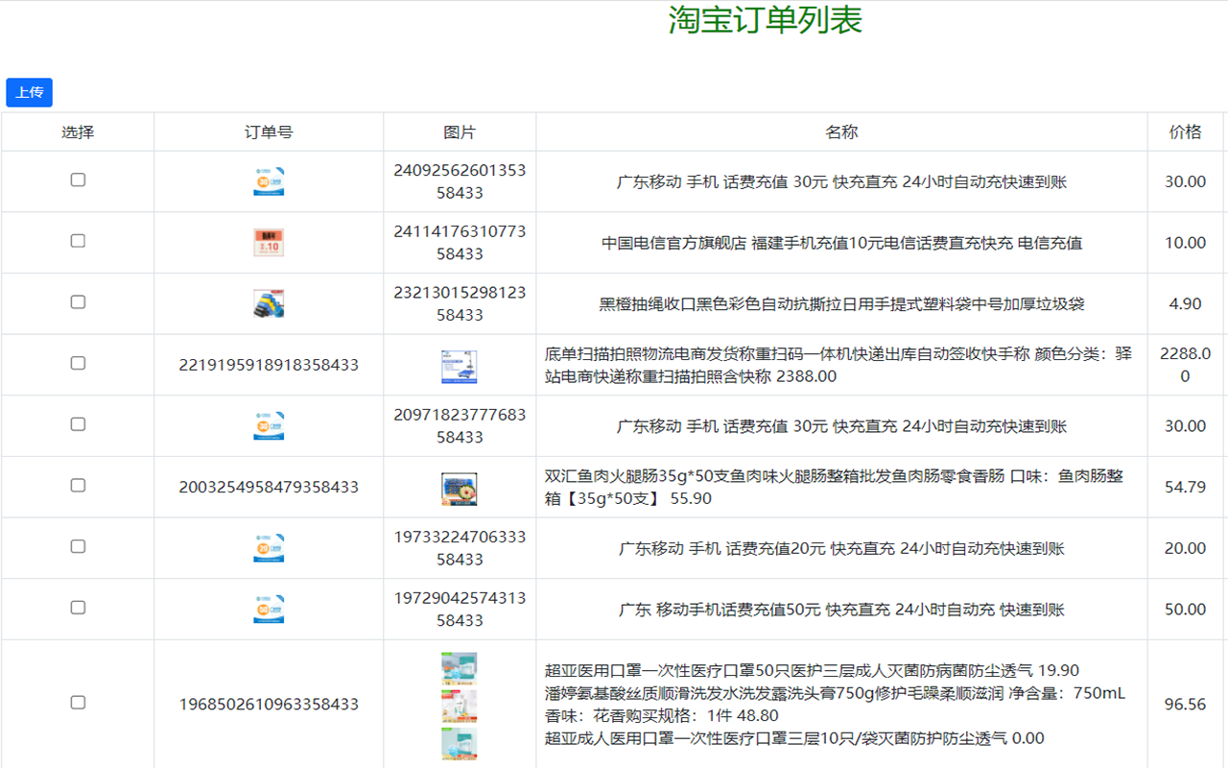View the 双汇鱼肉火腿肠 product thumbnail

(x=460, y=489)
